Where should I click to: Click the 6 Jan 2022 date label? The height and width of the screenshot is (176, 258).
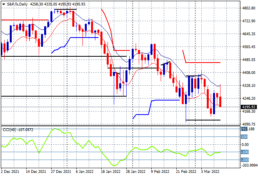coord(84,172)
